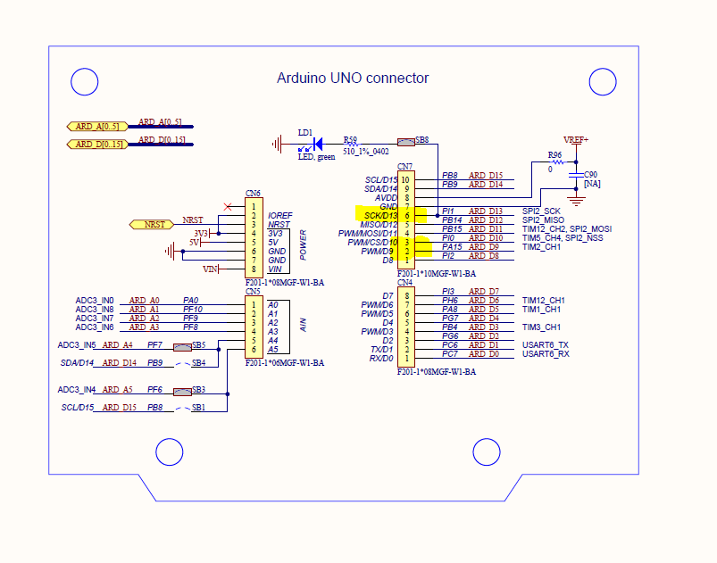The width and height of the screenshot is (717, 563).
Task: Click the R96 zero-ohm resistor symbol
Action: tap(556, 161)
